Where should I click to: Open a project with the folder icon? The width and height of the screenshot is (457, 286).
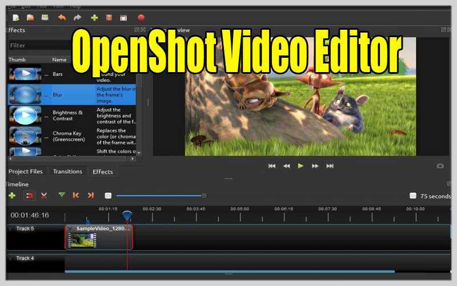(x=30, y=18)
